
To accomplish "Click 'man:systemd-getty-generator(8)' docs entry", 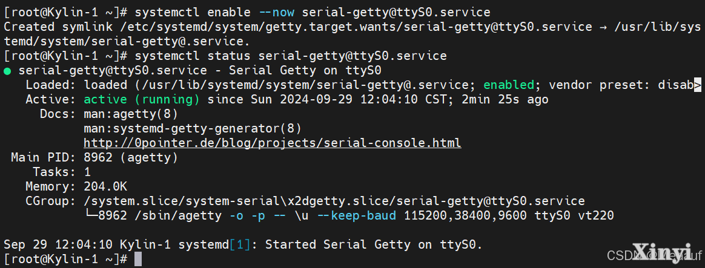I will pyautogui.click(x=193, y=129).
